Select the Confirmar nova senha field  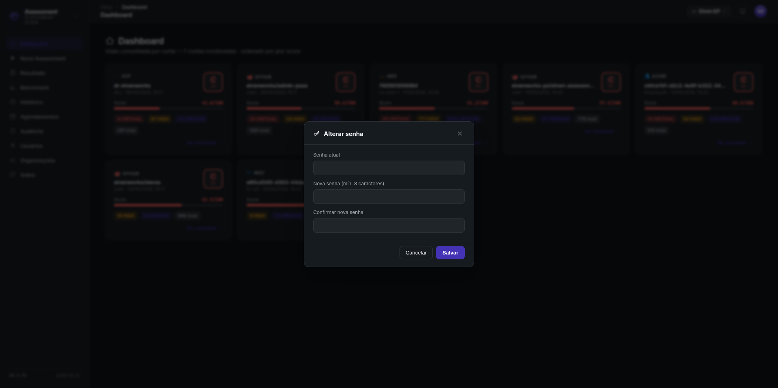(x=389, y=225)
